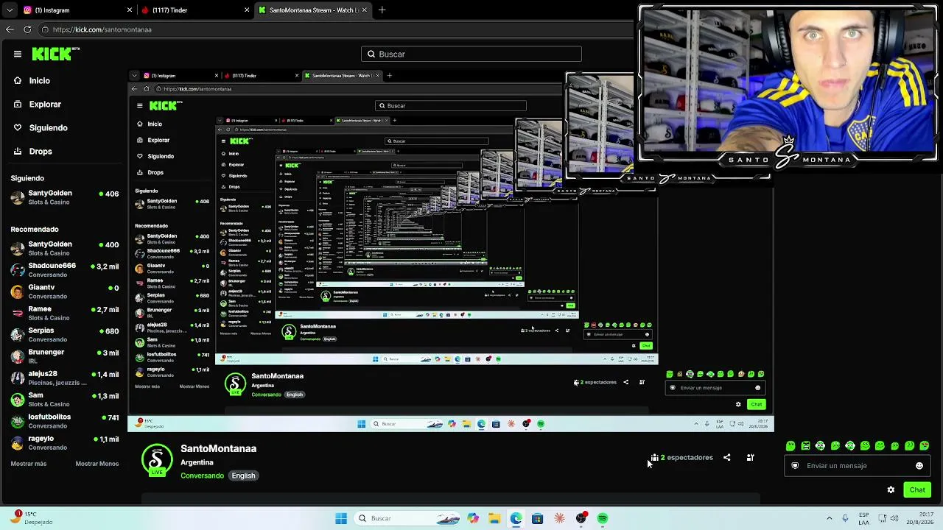
Task: Collapse the list with Mostrar Menos
Action: click(x=97, y=464)
